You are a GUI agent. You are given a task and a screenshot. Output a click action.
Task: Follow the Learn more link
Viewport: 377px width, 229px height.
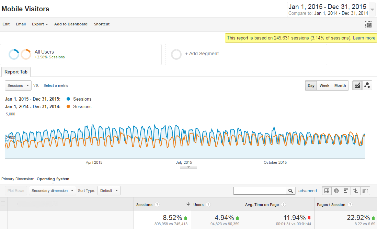pyautogui.click(x=364, y=38)
